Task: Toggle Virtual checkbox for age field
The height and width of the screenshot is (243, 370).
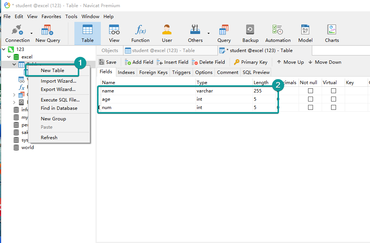Action: (x=333, y=99)
